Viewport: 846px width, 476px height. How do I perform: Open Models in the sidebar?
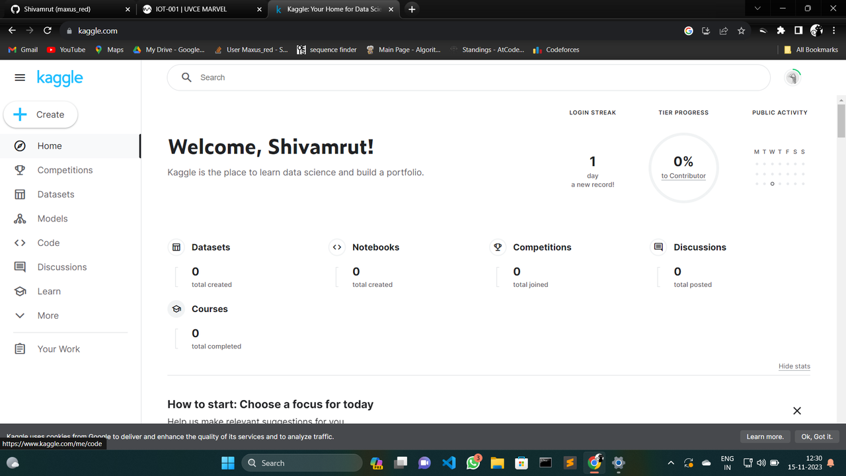(70, 219)
